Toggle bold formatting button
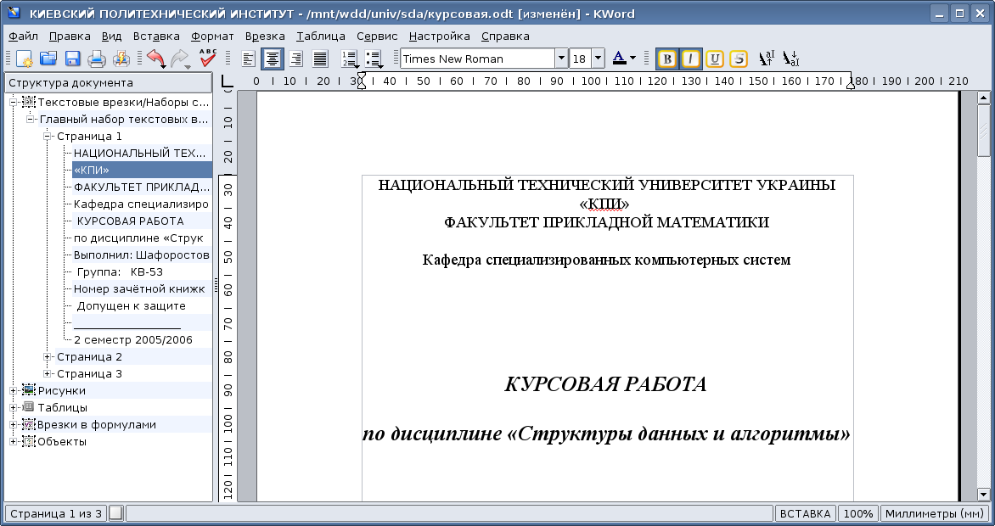 (667, 59)
